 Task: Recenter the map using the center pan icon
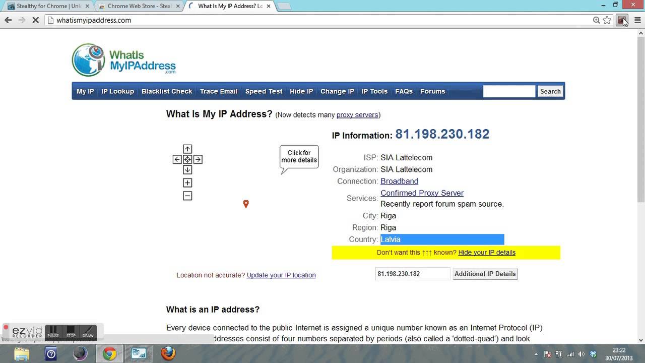[187, 159]
